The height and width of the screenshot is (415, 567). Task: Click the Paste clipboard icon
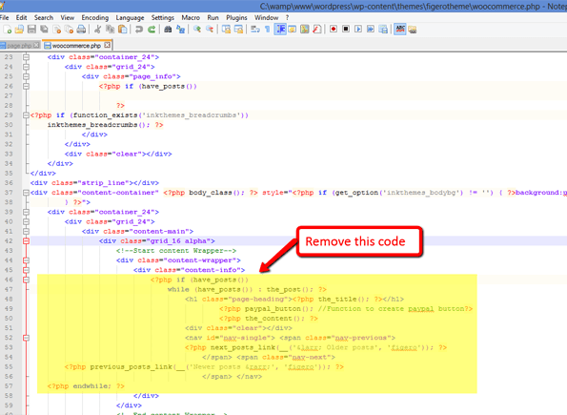click(123, 30)
